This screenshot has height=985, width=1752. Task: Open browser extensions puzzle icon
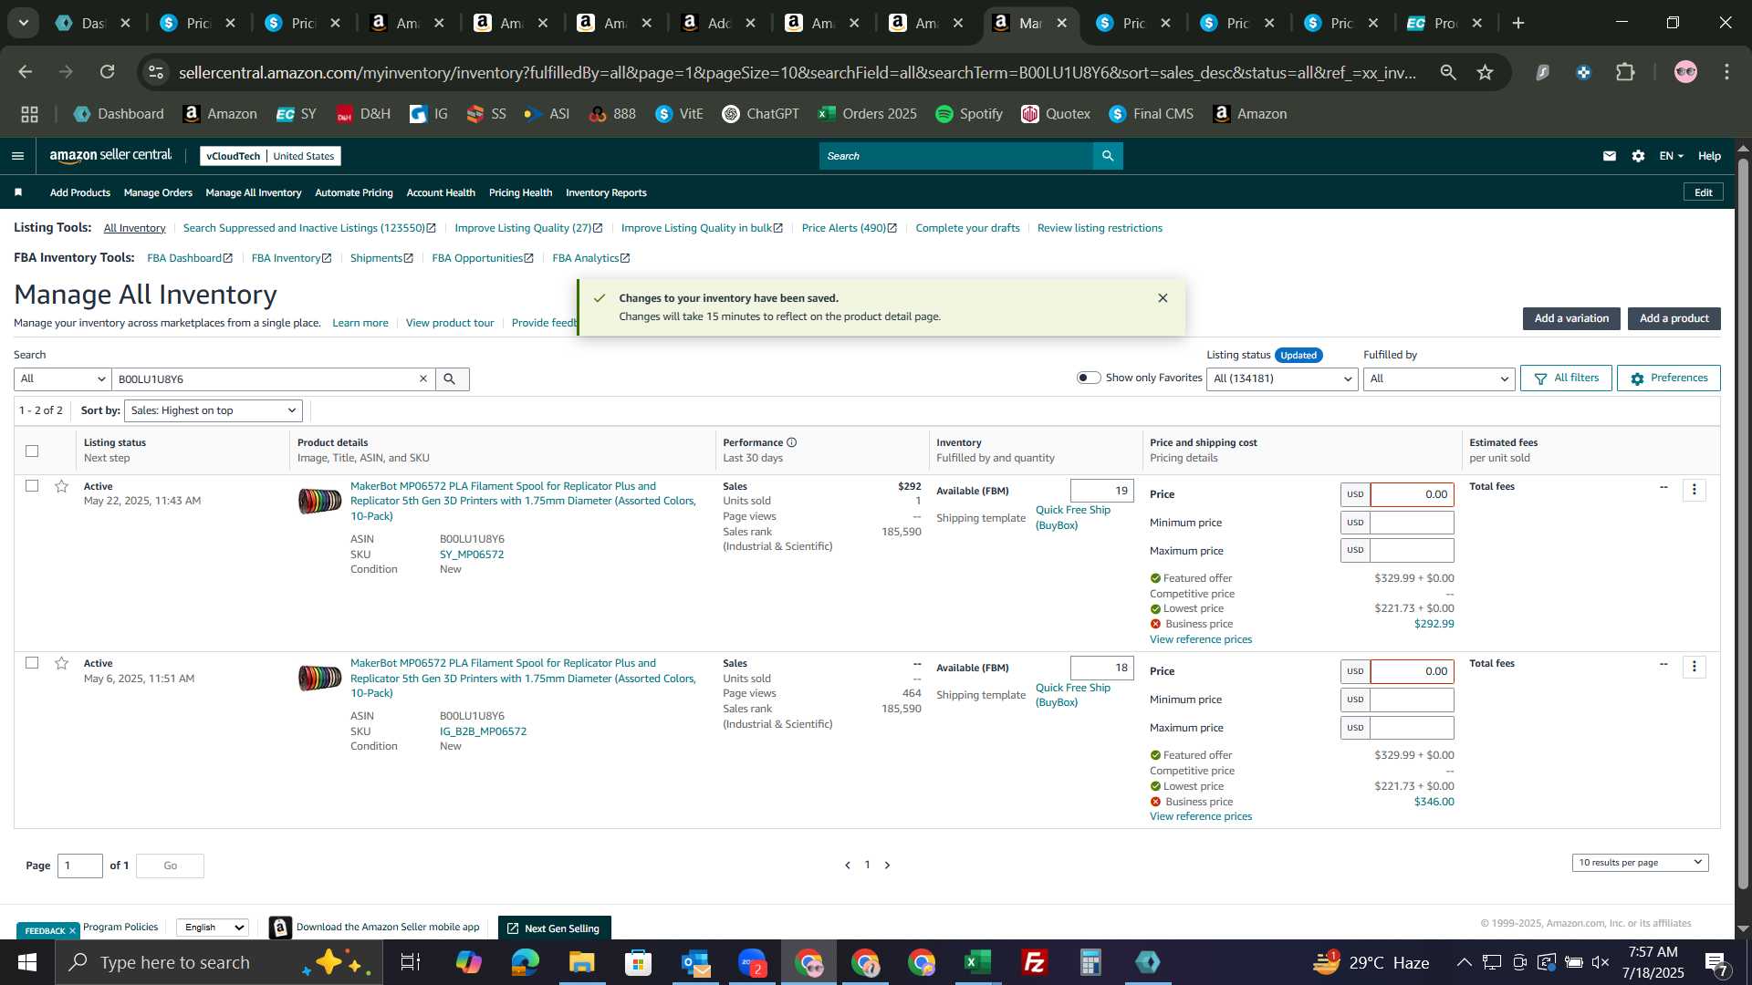pos(1625,72)
